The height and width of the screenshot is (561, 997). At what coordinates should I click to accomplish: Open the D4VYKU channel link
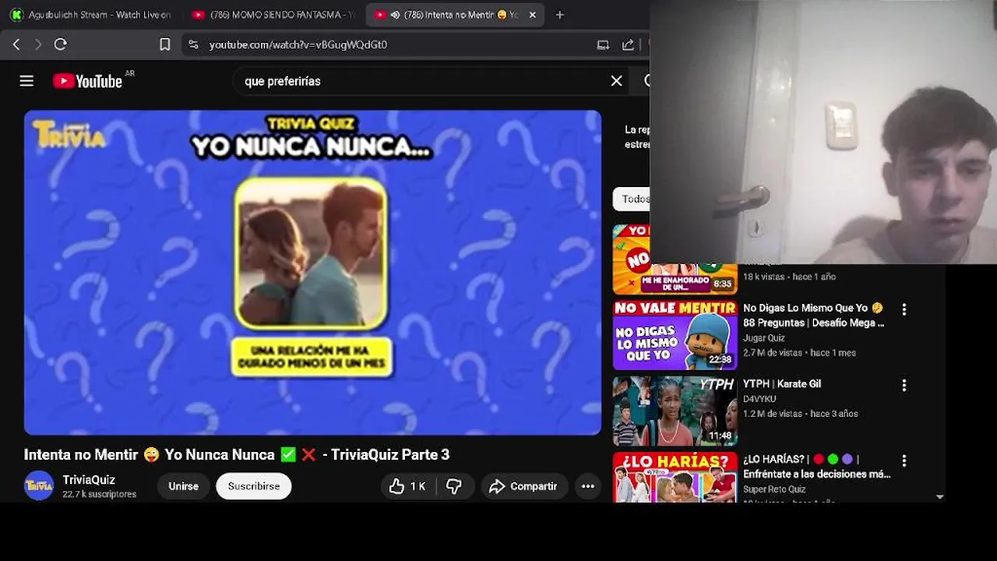(x=759, y=399)
